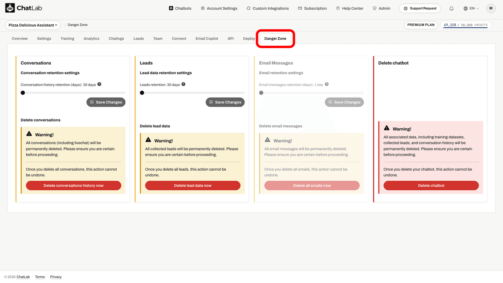Select the API tab

coord(231,39)
